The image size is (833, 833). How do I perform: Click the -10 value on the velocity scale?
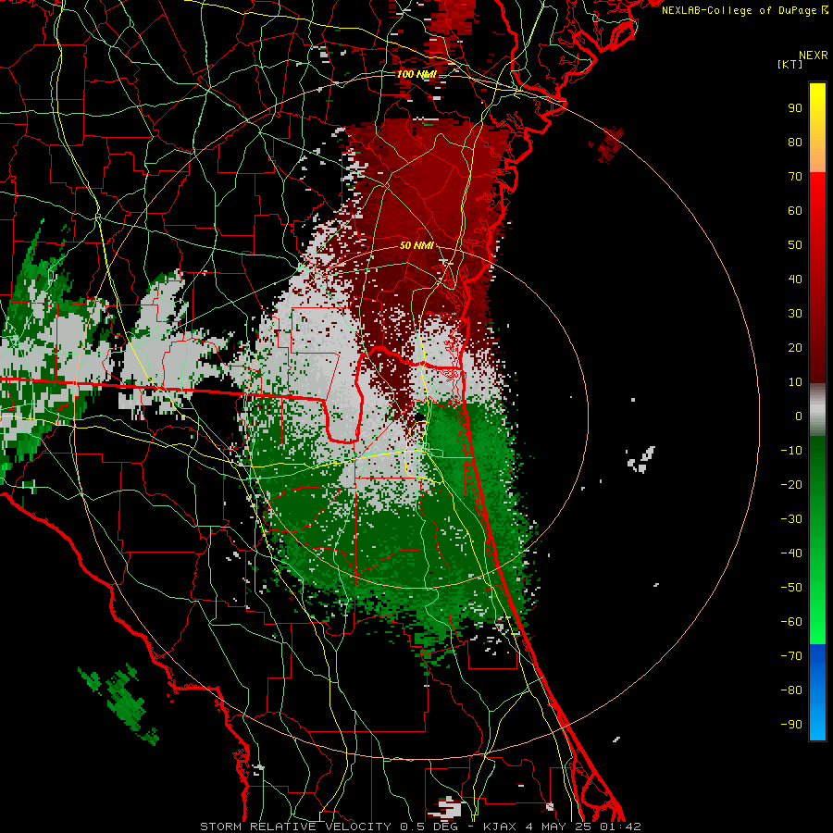point(791,451)
